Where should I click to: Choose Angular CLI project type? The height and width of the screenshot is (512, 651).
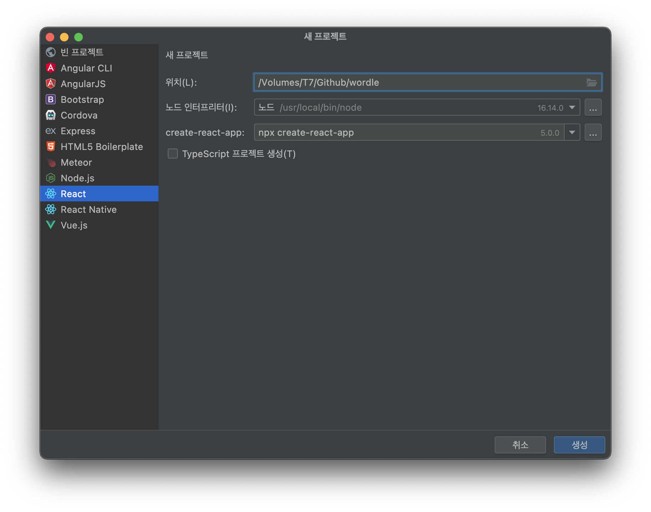pos(99,68)
